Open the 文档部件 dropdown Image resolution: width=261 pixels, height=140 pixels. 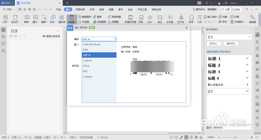coord(238,22)
